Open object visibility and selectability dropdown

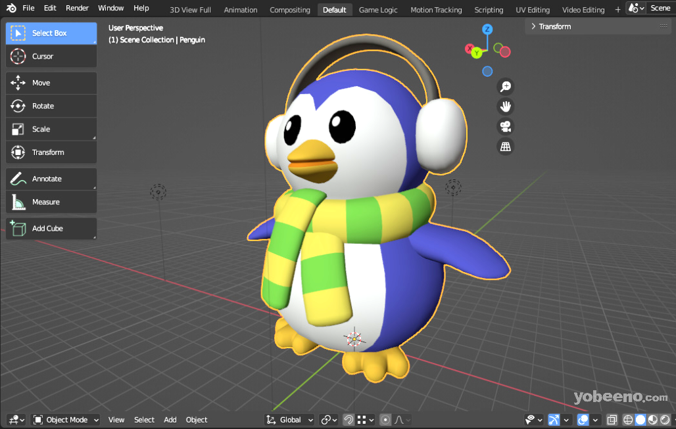(535, 420)
